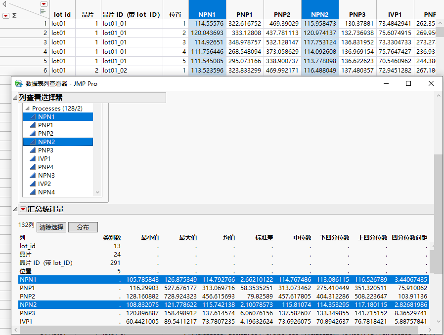Screen dimensions: 444x335
Task: Click the sigma icon in table corner
Action: tap(14, 15)
